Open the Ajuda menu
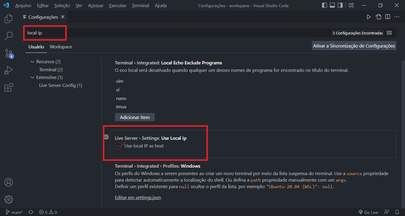405x216 pixels. click(161, 5)
